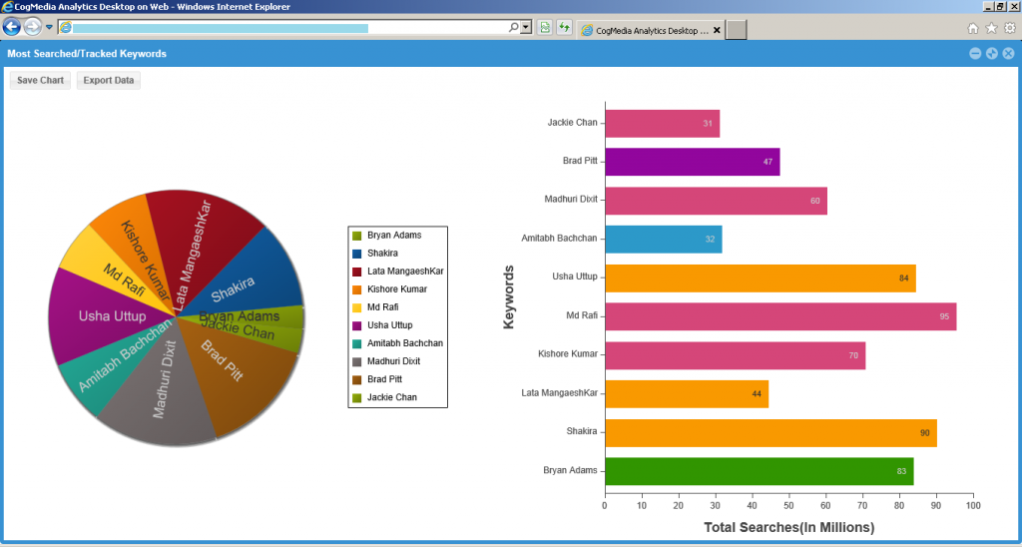This screenshot has width=1022, height=547.
Task: Click the search magnifier in address bar
Action: tap(514, 28)
